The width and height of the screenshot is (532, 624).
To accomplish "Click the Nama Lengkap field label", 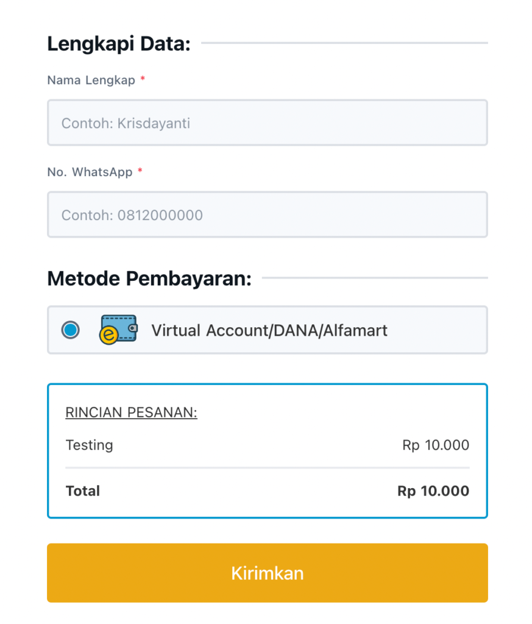I will (91, 80).
